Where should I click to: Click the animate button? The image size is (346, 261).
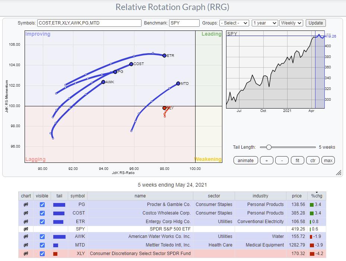coord(245,160)
